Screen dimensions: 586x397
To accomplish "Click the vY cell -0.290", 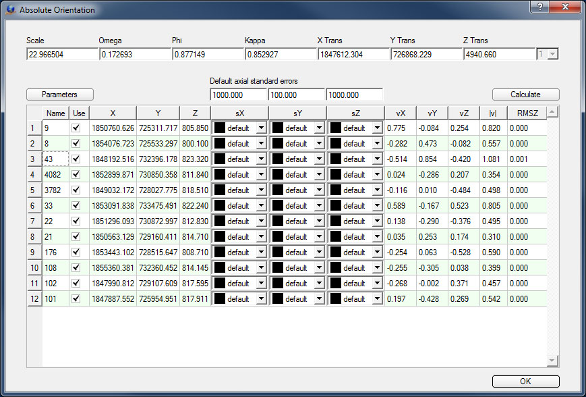I will tap(432, 221).
